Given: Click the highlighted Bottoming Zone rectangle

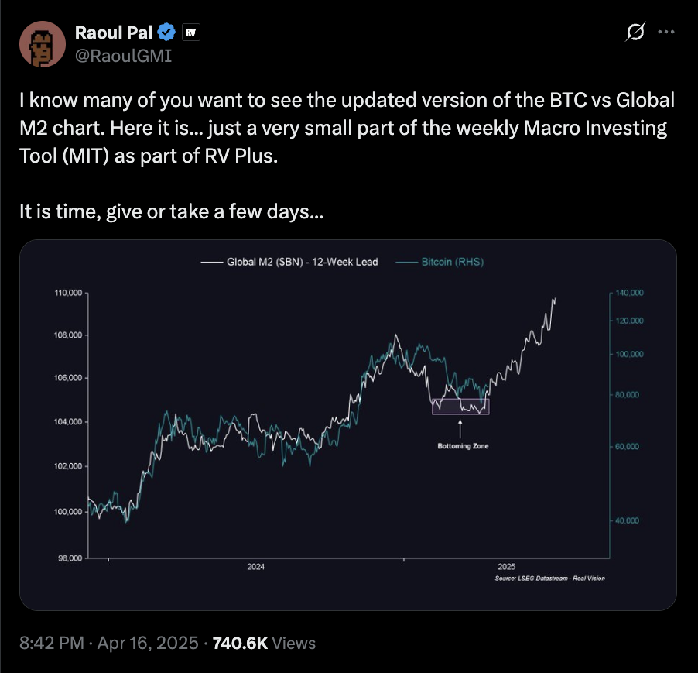Looking at the screenshot, I should click(460, 406).
